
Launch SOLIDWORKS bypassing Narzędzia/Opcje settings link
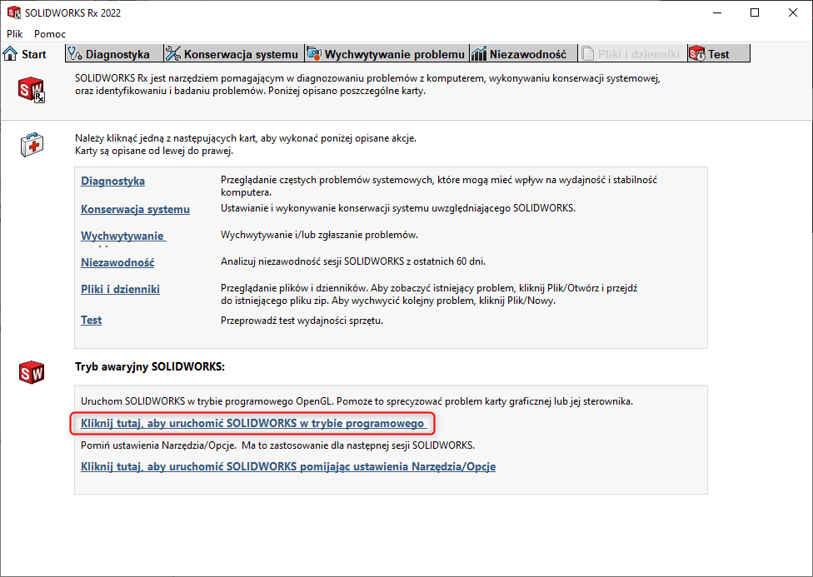tap(287, 466)
